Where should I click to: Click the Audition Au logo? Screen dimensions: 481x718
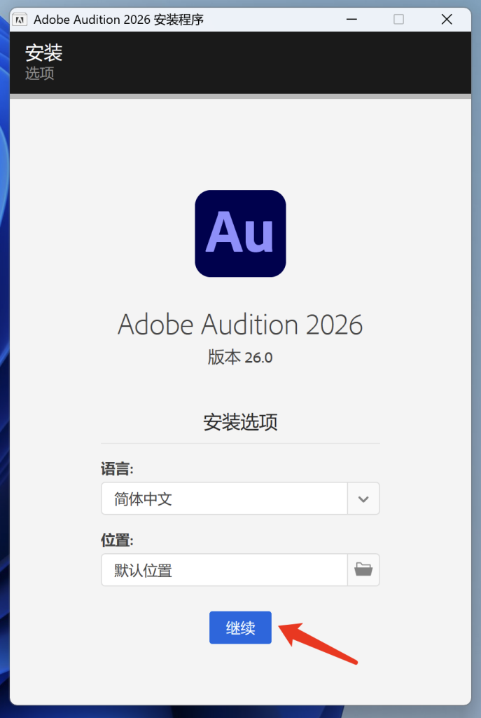[240, 233]
